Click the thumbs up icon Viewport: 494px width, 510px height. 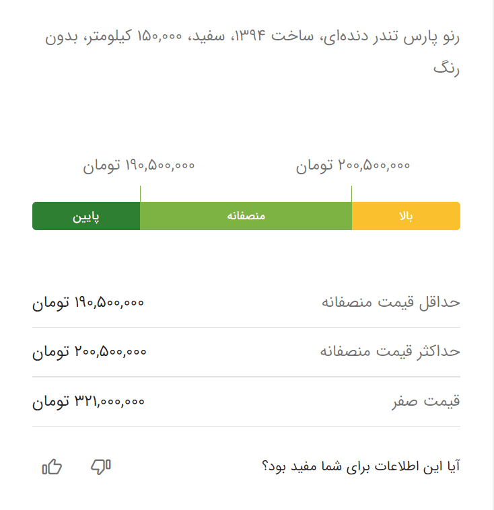click(52, 467)
